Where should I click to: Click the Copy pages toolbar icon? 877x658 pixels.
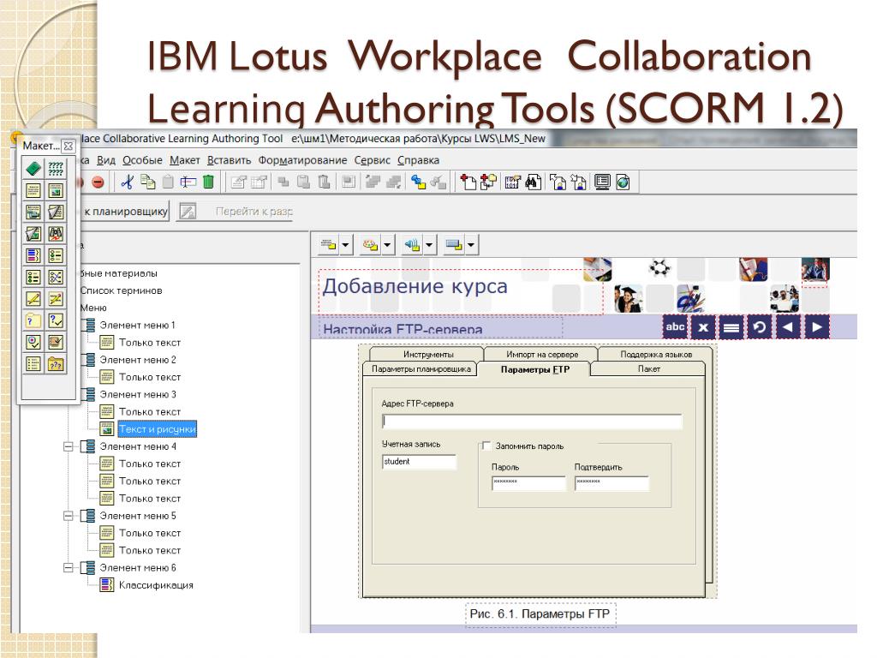pyautogui.click(x=147, y=182)
